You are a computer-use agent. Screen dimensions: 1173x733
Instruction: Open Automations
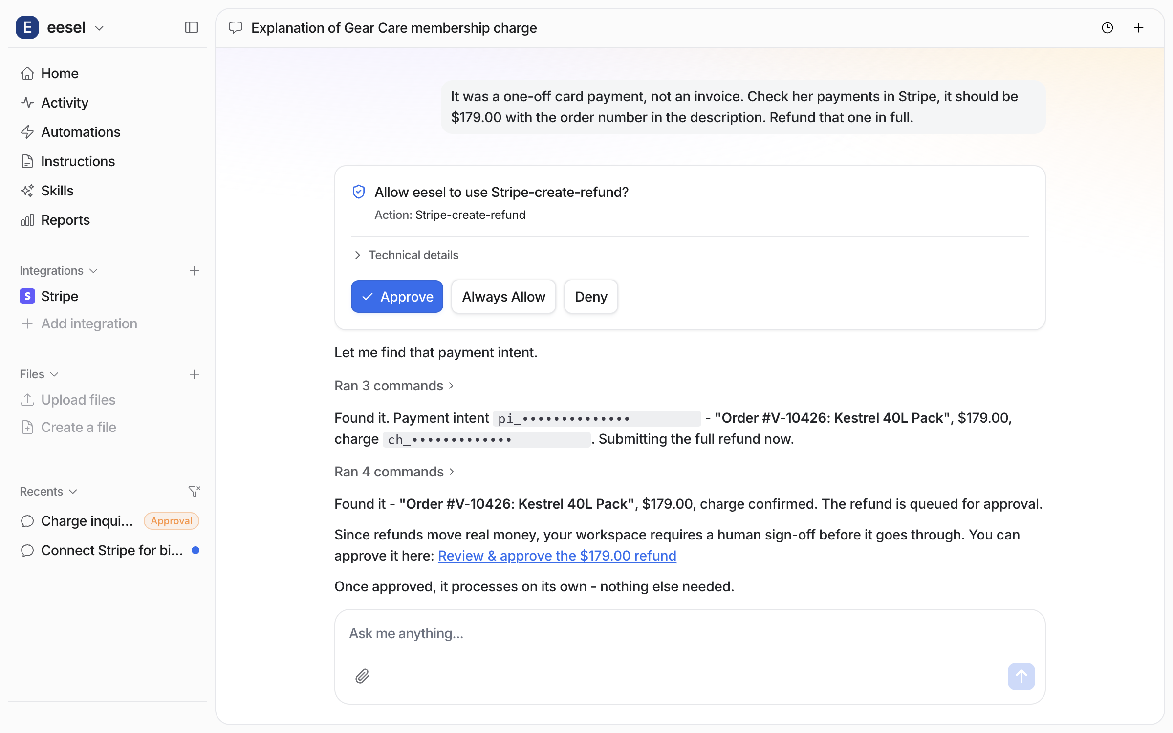pyautogui.click(x=108, y=132)
